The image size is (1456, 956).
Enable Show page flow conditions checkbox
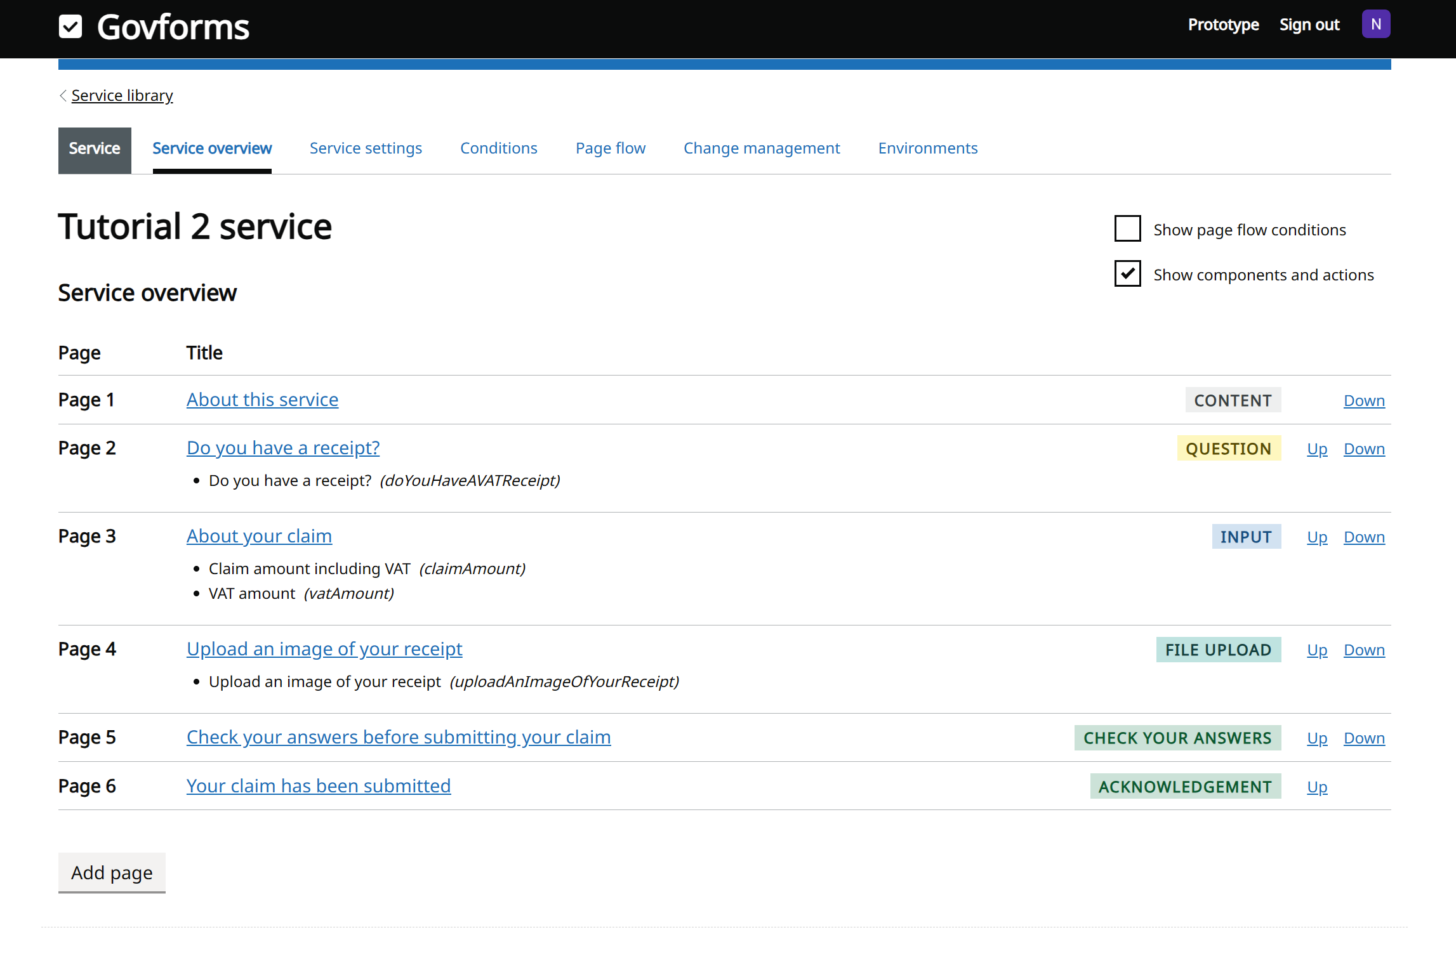[x=1127, y=229]
